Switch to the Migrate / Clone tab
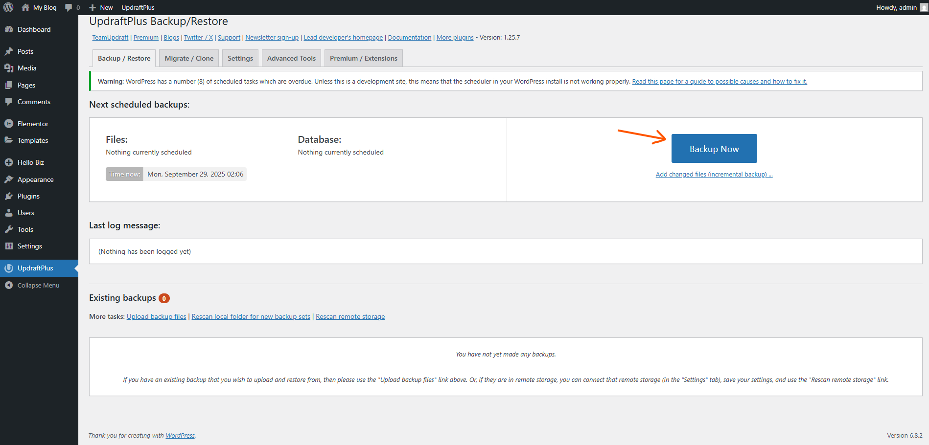Image resolution: width=929 pixels, height=445 pixels. pyautogui.click(x=189, y=58)
